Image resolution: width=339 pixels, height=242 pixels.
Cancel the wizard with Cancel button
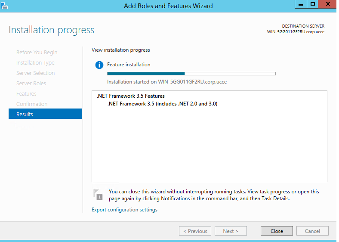(312, 231)
